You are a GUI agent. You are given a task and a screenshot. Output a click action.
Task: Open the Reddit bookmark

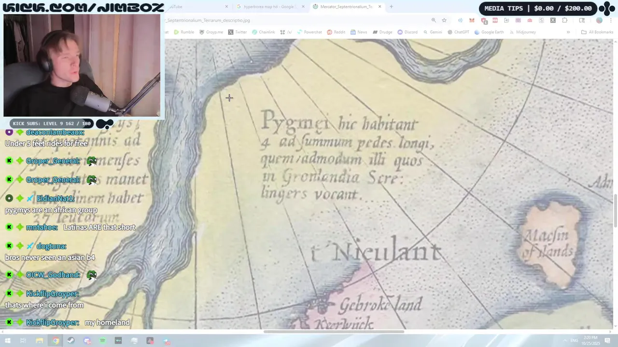pyautogui.click(x=336, y=32)
